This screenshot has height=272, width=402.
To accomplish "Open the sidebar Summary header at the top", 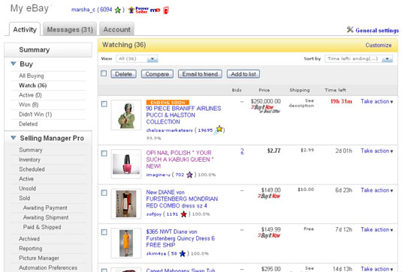I will point(48,49).
